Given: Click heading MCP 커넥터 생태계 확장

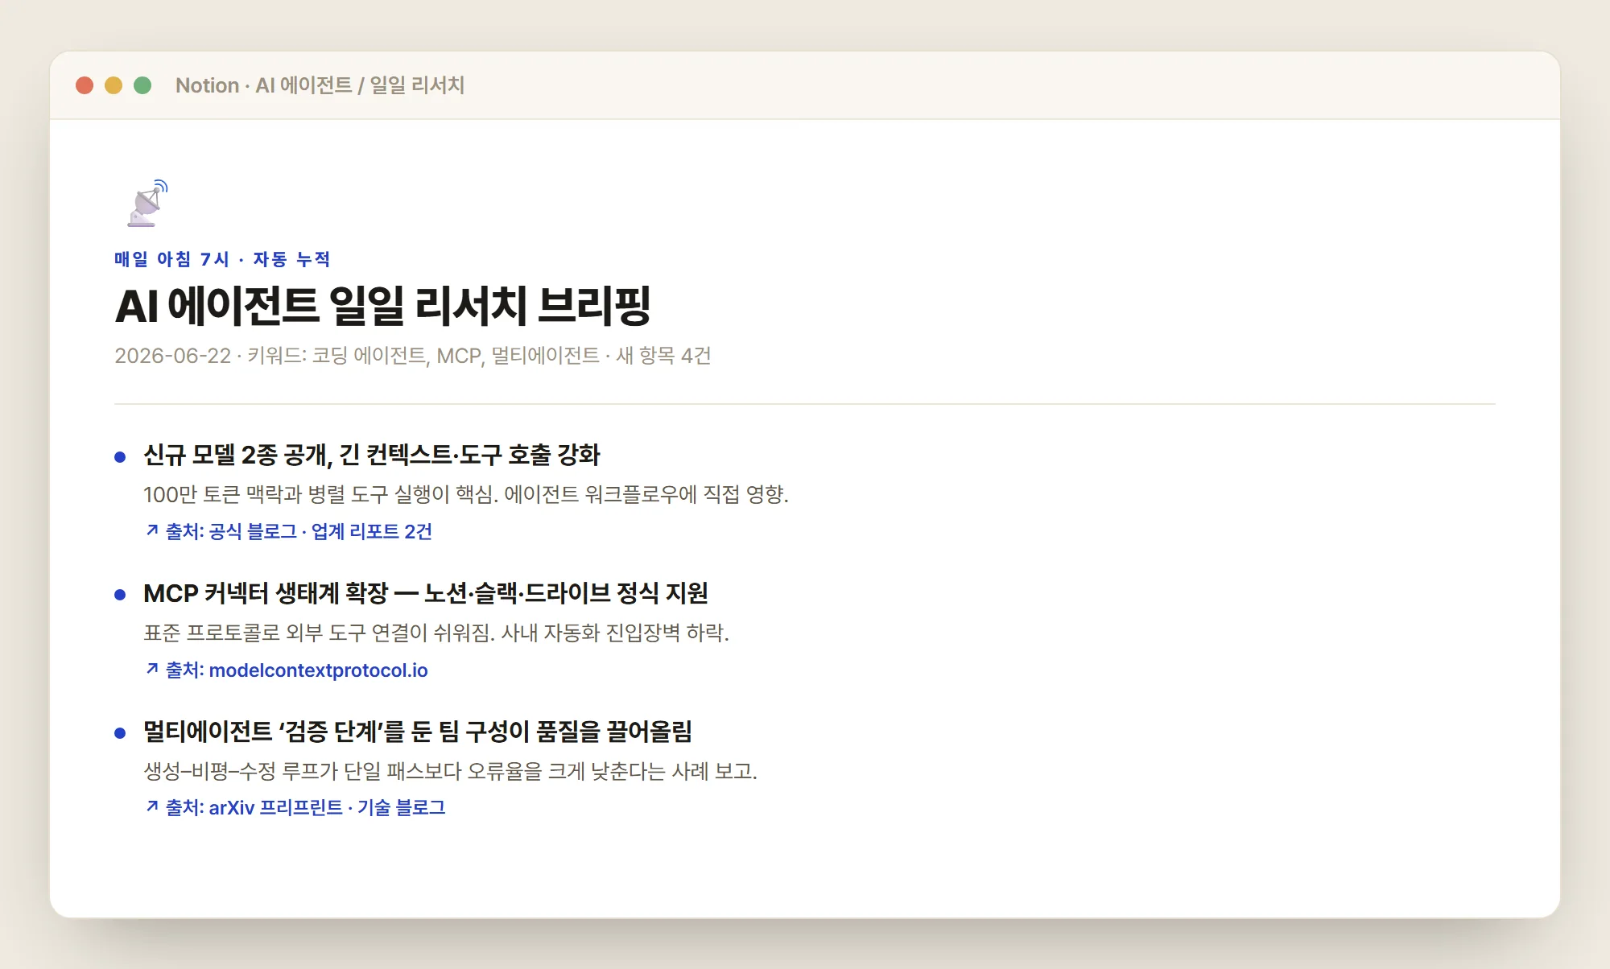Looking at the screenshot, I should (x=426, y=593).
